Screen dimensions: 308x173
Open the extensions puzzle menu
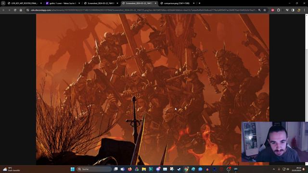pos(279,10)
